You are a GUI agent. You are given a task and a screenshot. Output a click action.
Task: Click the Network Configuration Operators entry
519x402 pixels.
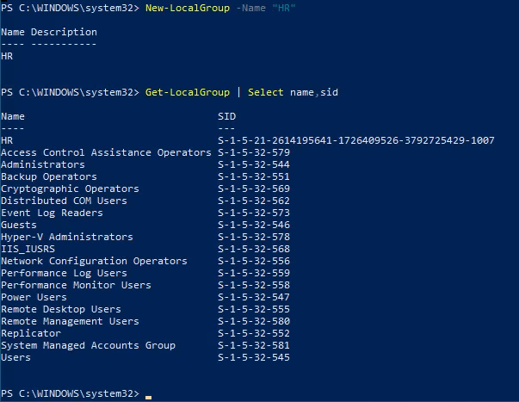[x=93, y=261]
